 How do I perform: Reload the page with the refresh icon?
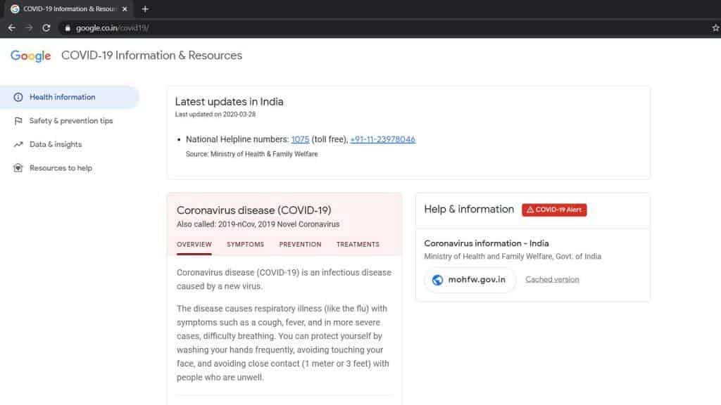tap(46, 28)
